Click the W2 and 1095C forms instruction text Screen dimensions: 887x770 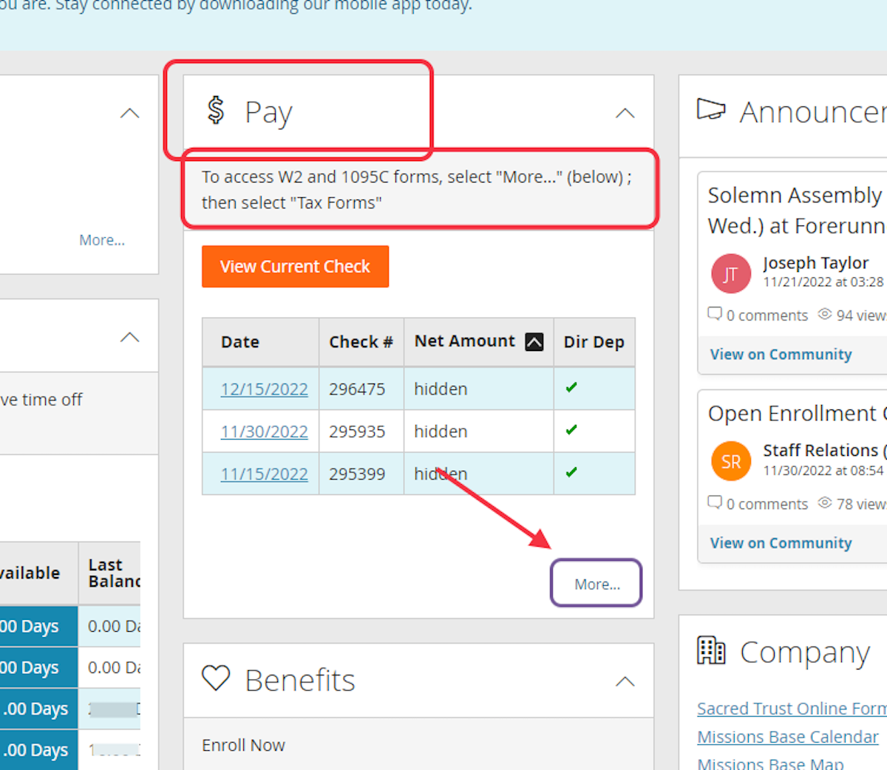[x=416, y=189]
